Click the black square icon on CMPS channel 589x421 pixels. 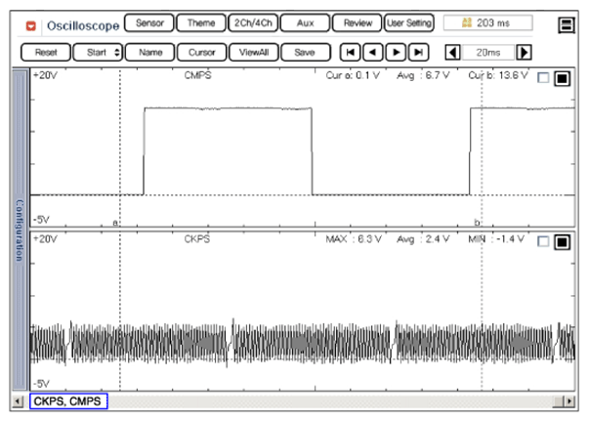pos(561,80)
